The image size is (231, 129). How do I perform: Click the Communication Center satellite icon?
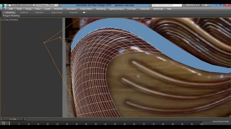coord(192,5)
